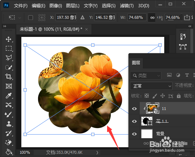Toggle reference point checkbox in options bar
Screen dimensions: 195x157
[30, 17]
